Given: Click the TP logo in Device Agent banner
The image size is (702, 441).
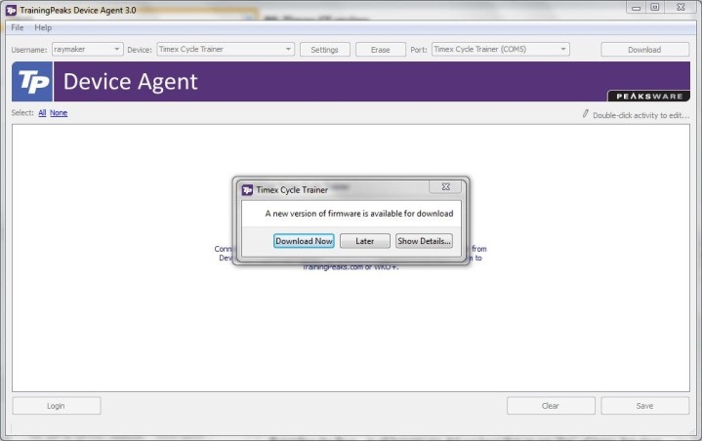Looking at the screenshot, I should pyautogui.click(x=32, y=82).
